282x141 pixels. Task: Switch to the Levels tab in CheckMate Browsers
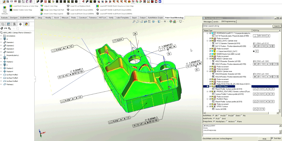(x=216, y=22)
